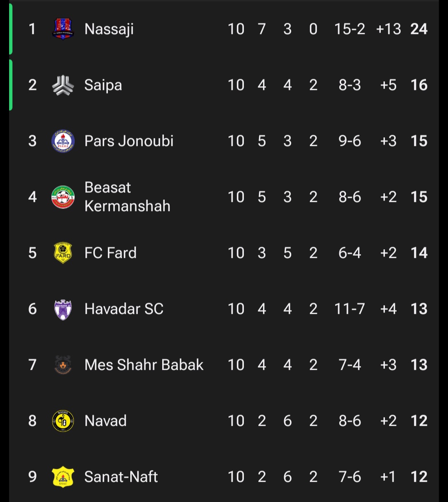
Task: Tap Nassaji's 24 points value
Action: 419,29
